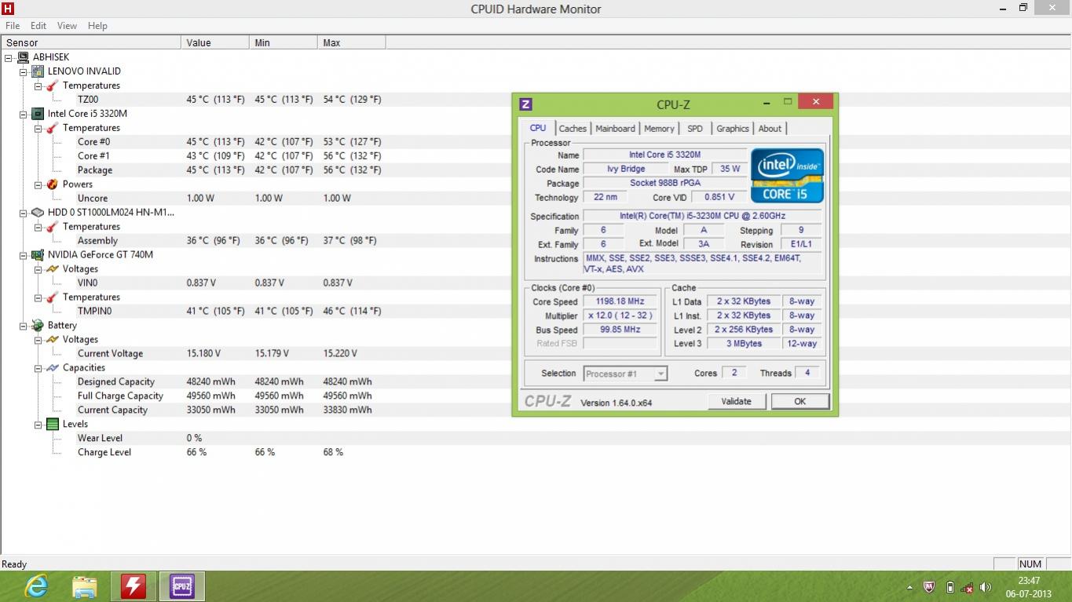Click the green Levels icon
Screen dimensions: 1072x602
coord(53,425)
